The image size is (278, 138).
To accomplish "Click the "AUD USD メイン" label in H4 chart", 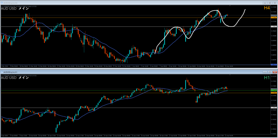I will coord(15,9).
